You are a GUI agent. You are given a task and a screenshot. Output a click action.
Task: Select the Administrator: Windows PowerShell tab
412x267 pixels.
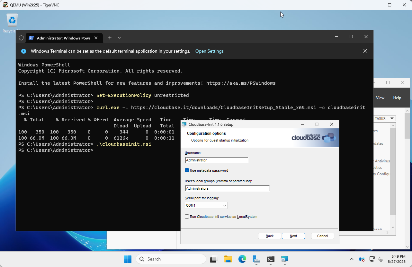[63, 38]
